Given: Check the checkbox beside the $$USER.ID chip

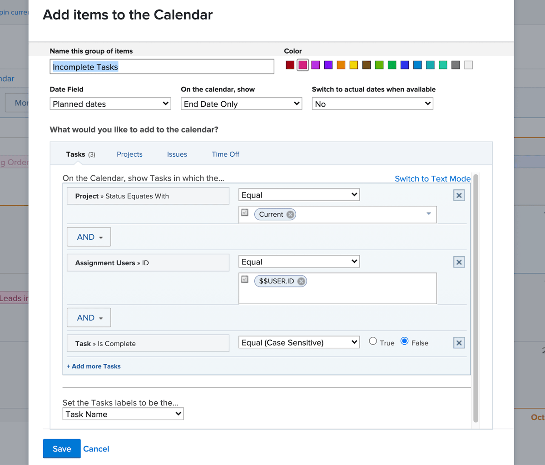Looking at the screenshot, I should tap(245, 279).
